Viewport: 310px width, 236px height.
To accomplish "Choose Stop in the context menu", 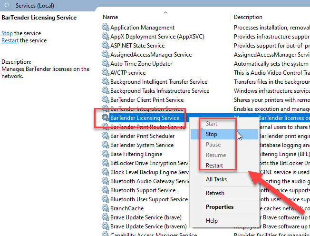I will point(212,134).
